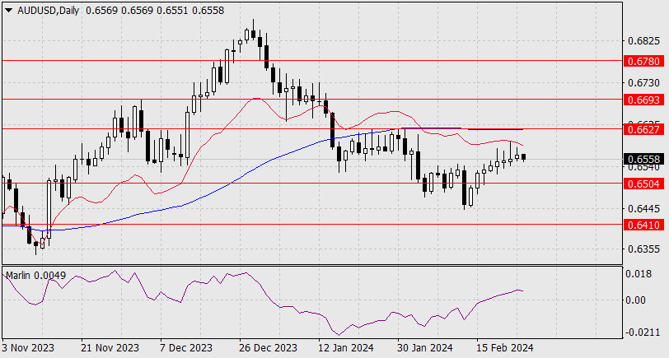Select the 0.6780 red price level label
The height and width of the screenshot is (358, 669).
[643, 61]
